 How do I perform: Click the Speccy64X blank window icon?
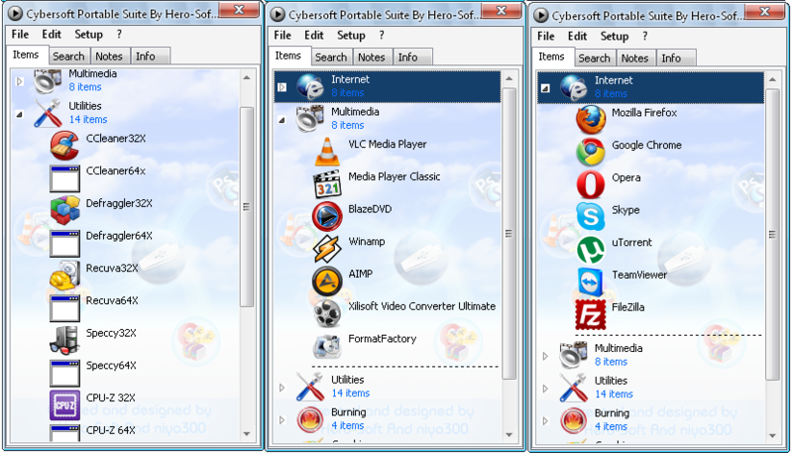[64, 373]
